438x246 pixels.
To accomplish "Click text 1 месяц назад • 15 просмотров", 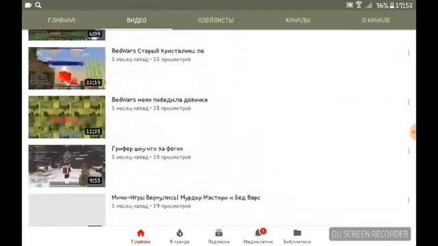I will (x=151, y=59).
